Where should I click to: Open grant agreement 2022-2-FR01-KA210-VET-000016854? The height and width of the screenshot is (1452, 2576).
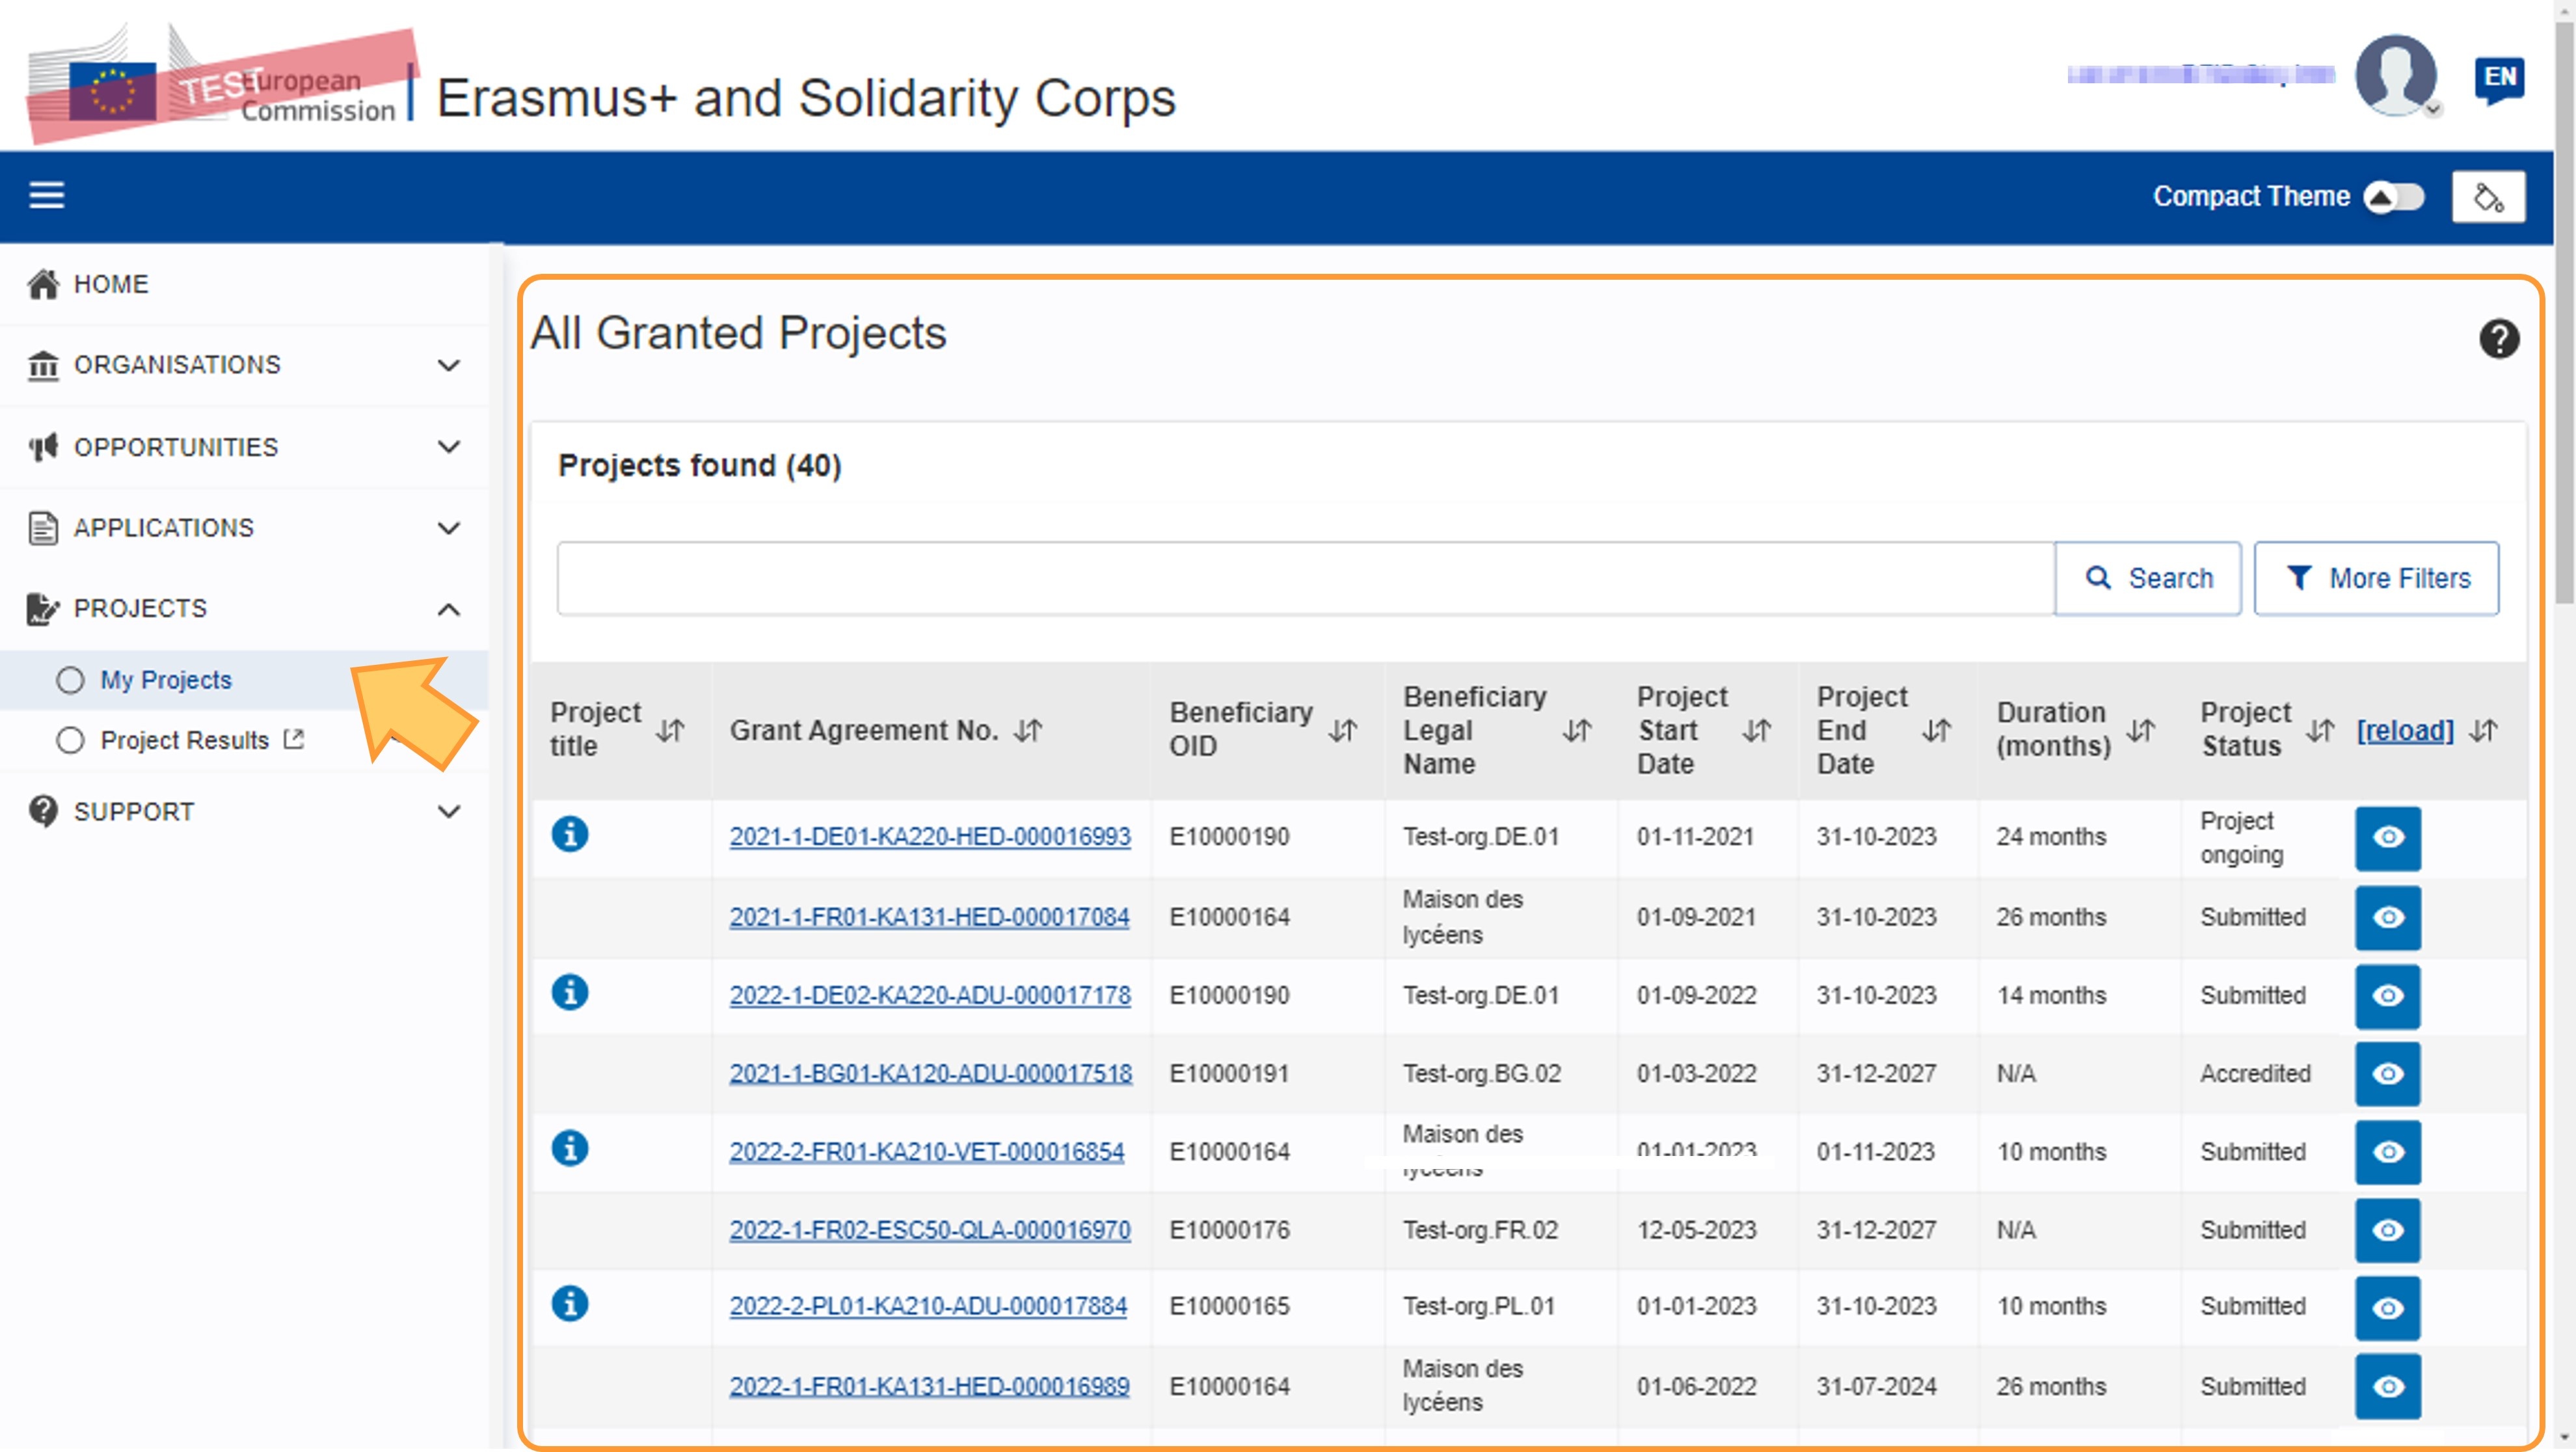(927, 1151)
